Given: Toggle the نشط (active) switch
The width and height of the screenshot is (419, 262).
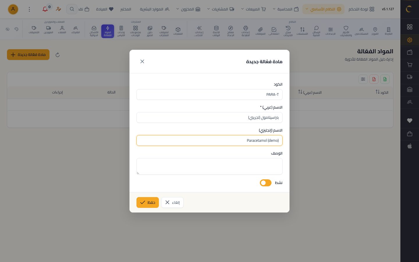Looking at the screenshot, I should click(x=266, y=183).
